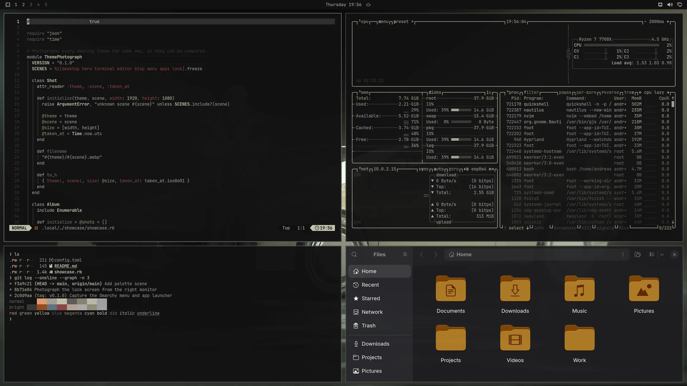Open the btop menu option

tap(383, 21)
